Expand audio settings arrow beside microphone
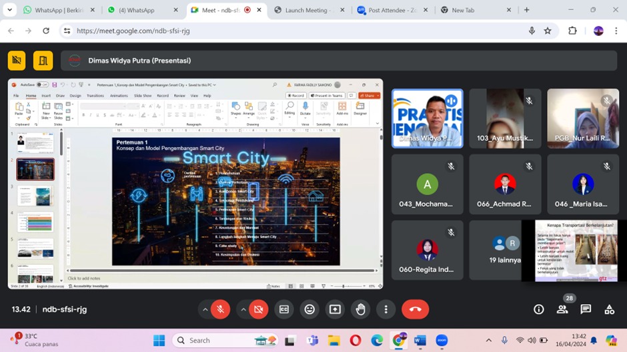This screenshot has height=352, width=627. [x=205, y=309]
